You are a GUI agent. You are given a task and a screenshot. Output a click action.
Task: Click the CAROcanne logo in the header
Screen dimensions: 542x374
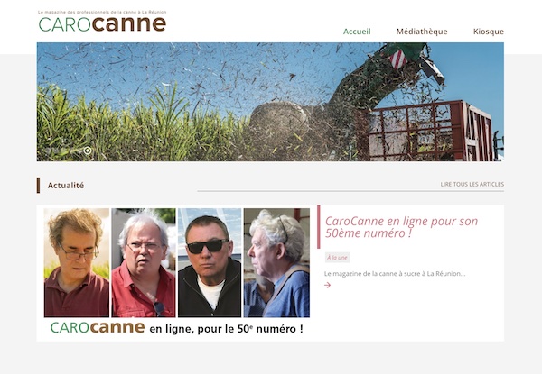coord(102,23)
